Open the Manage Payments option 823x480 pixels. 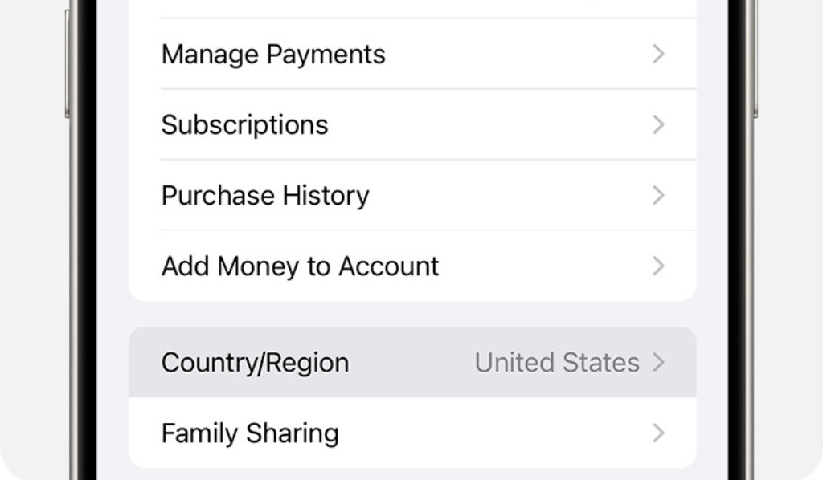[273, 55]
